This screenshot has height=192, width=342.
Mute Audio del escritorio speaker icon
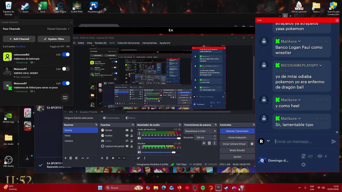tap(139, 138)
